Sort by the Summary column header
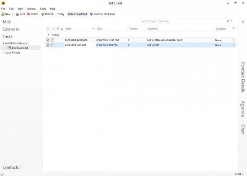This screenshot has width=247, height=176. (x=180, y=29)
